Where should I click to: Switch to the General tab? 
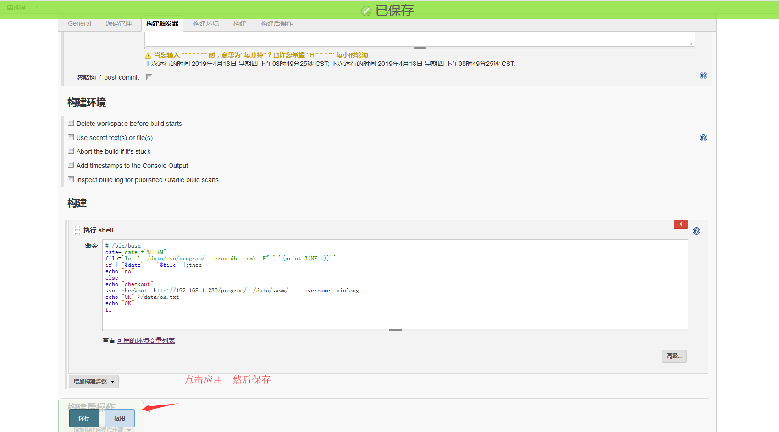coord(79,24)
